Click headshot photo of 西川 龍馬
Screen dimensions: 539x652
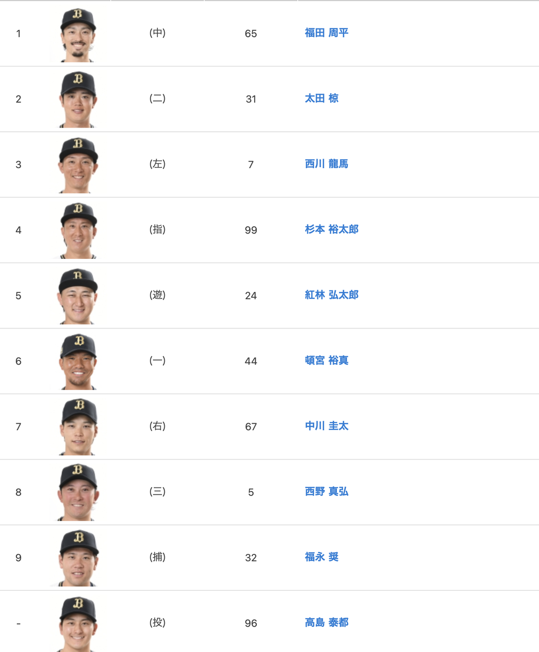(x=78, y=166)
